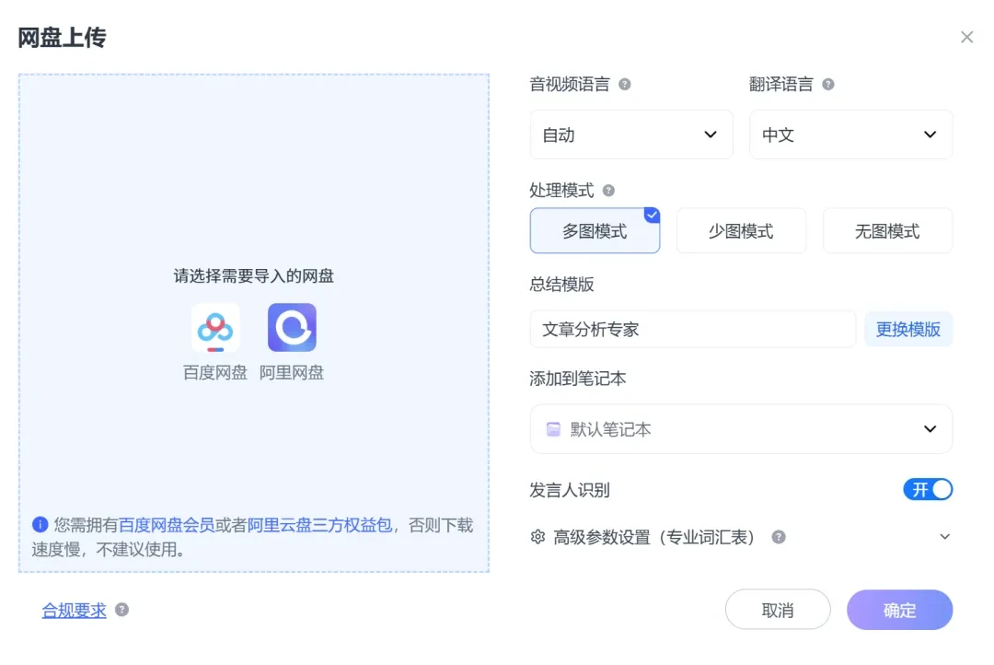Toggle the 发言人识别 switch
The height and width of the screenshot is (665, 994).
928,490
